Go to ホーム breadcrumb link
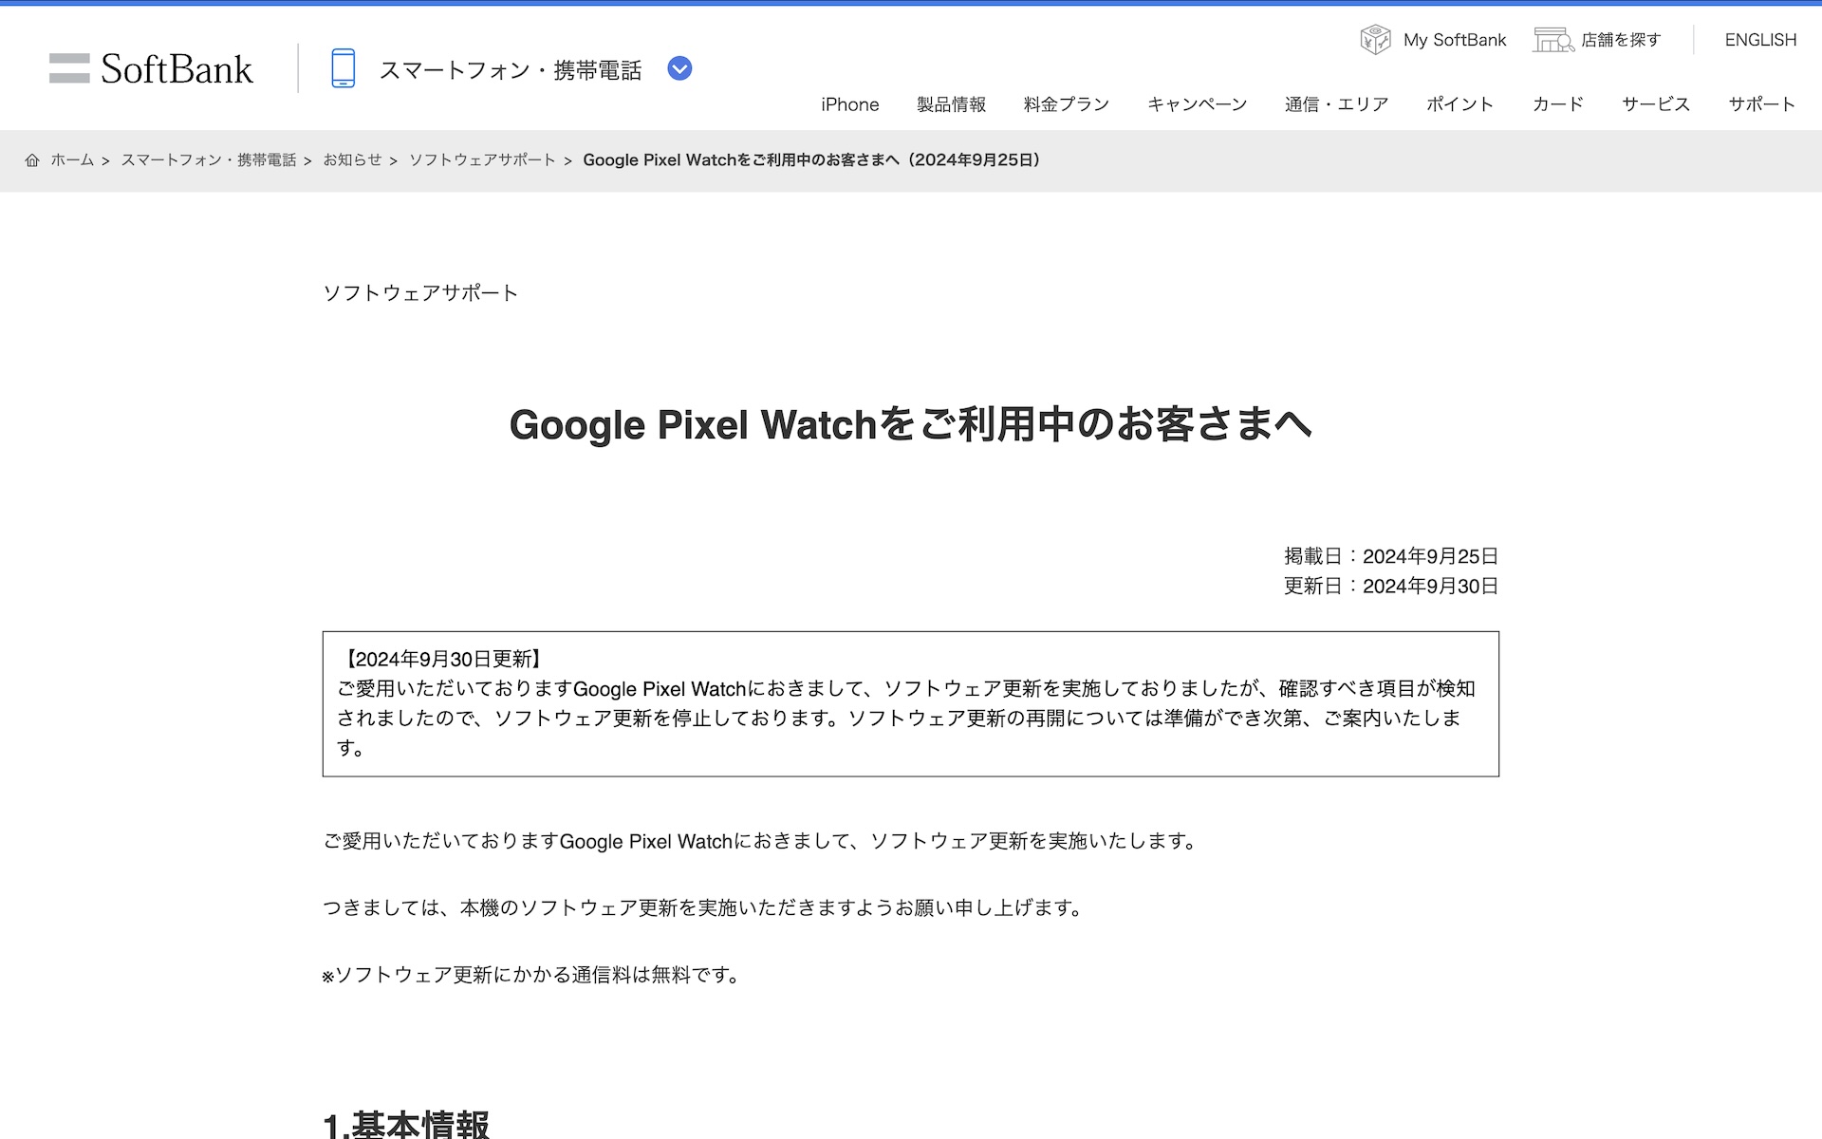 72,160
